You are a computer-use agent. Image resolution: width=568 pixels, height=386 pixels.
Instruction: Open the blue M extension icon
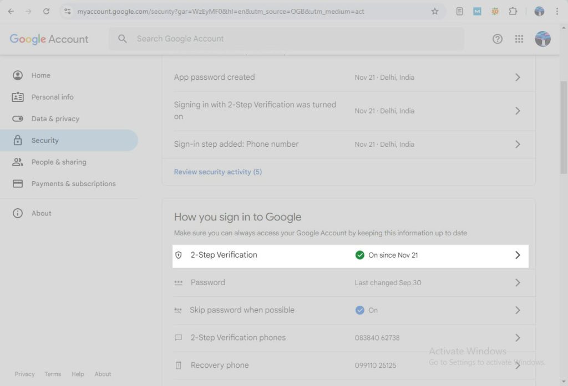[477, 11]
